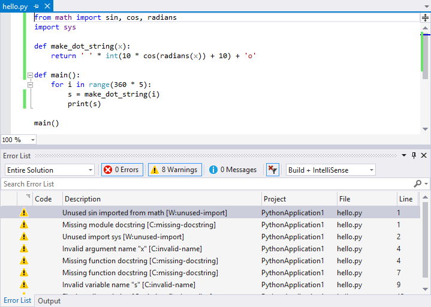
Task: Select the Error List tab
Action: pyautogui.click(x=17, y=300)
